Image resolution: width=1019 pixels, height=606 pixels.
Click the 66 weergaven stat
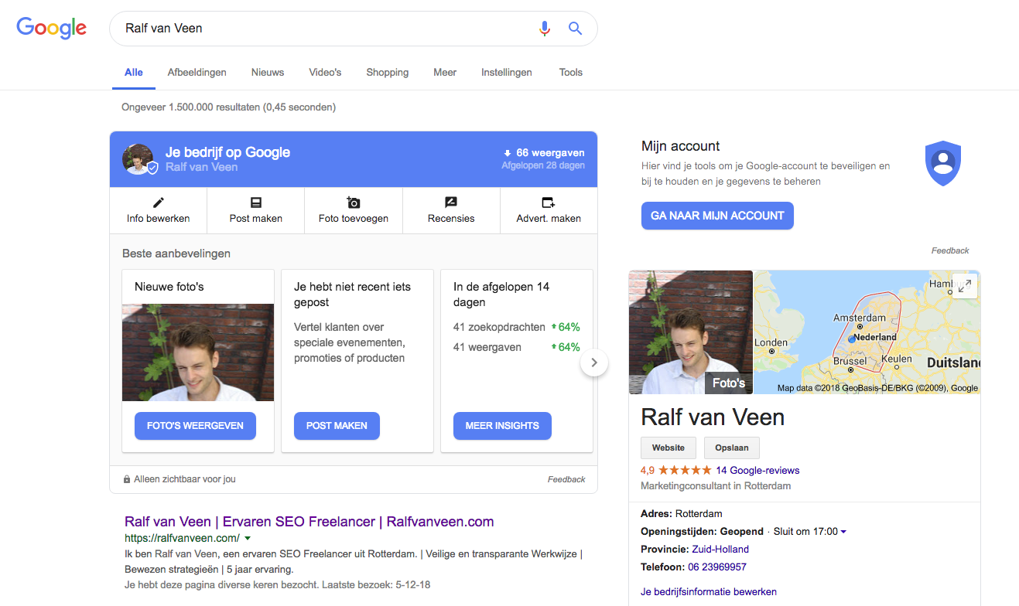544,153
